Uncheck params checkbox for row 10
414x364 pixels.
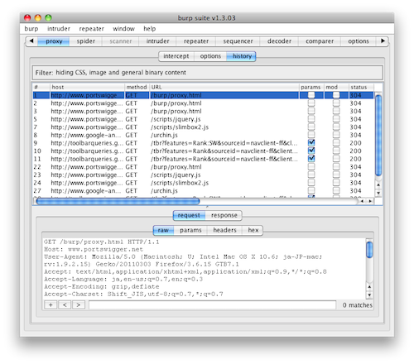point(311,151)
